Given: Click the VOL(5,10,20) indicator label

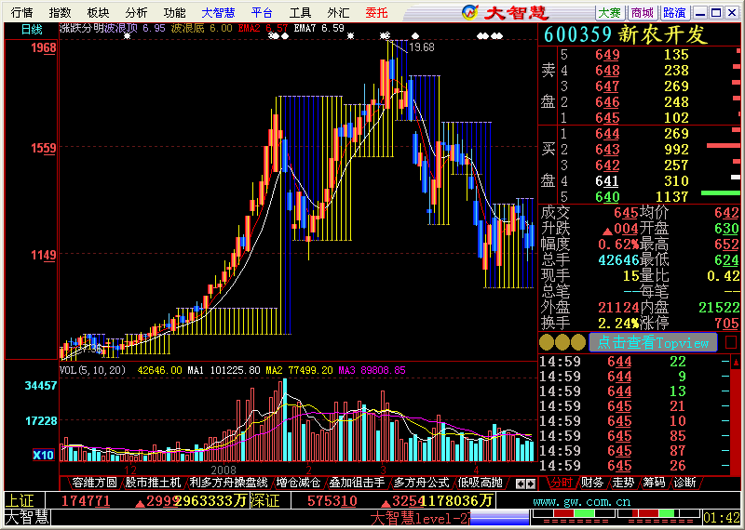Looking at the screenshot, I should click(x=92, y=370).
